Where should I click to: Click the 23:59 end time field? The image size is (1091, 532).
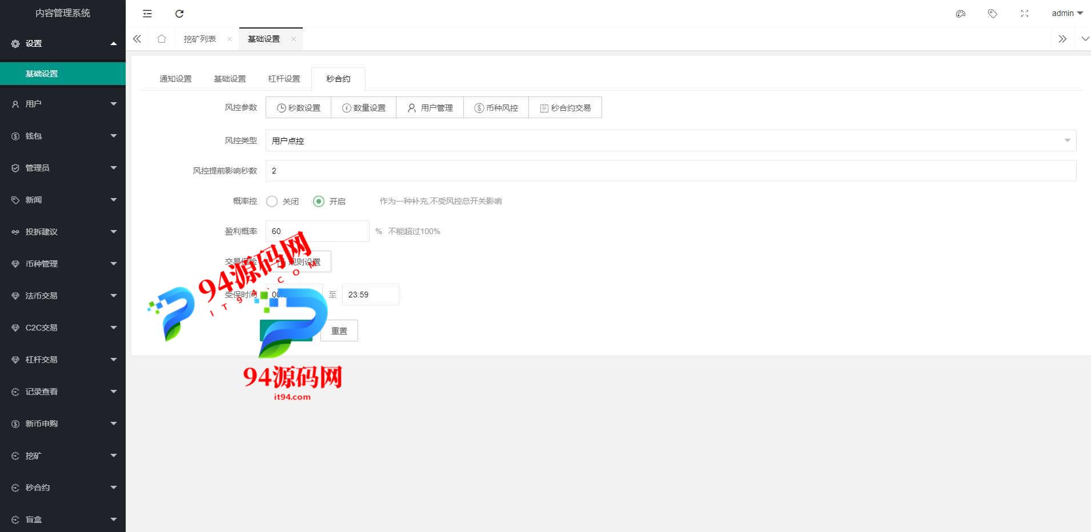click(371, 295)
